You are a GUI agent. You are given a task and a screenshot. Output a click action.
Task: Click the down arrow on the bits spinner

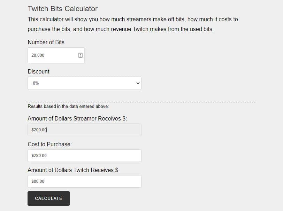(80, 56)
